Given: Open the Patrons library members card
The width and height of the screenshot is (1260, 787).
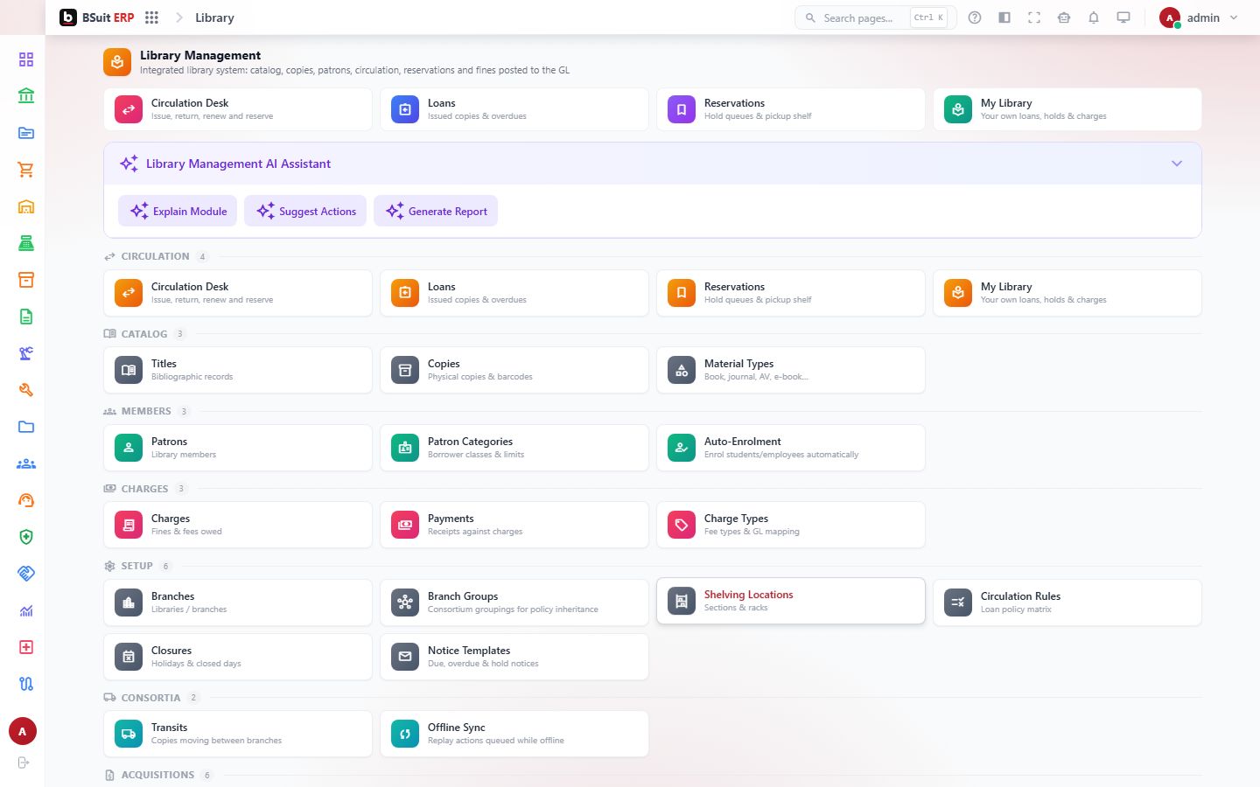Looking at the screenshot, I should (238, 448).
